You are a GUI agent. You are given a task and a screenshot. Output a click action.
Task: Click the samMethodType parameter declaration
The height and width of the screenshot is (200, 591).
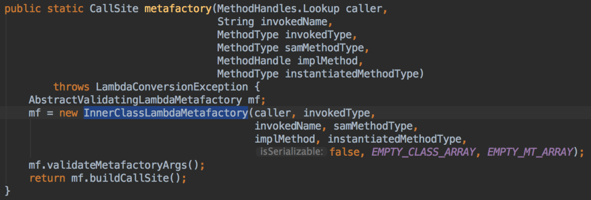[325, 48]
